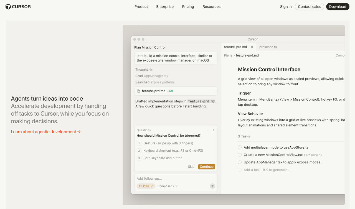Click Searched expose patterns step

[155, 82]
